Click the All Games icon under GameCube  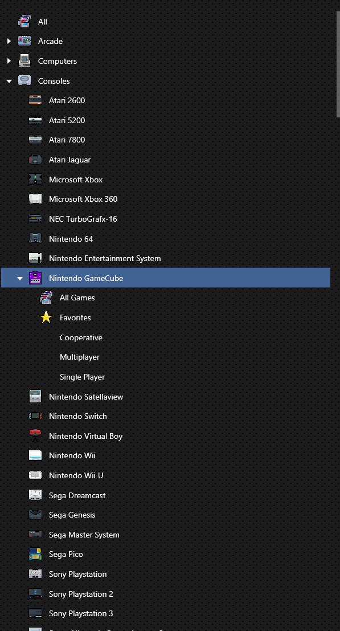[x=46, y=298]
